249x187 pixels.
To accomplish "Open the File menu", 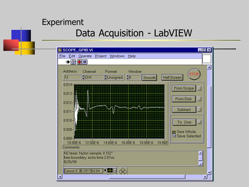I will click(62, 56).
